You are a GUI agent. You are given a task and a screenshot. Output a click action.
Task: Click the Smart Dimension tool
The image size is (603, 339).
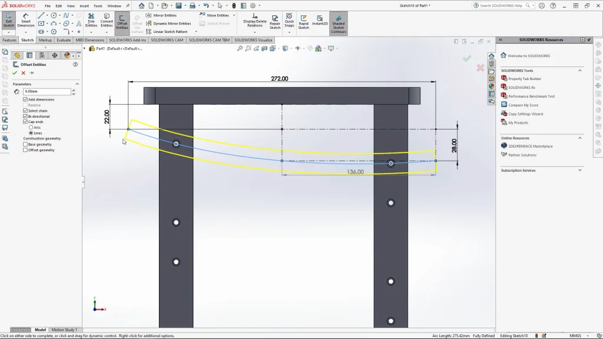[25, 21]
